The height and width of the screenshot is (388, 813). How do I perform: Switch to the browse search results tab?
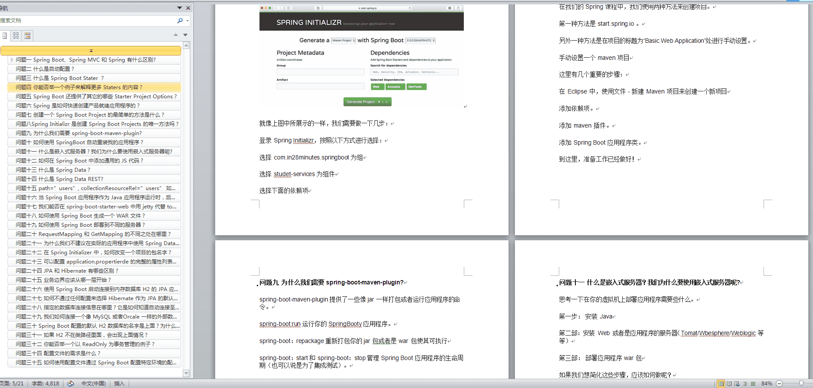(x=27, y=36)
